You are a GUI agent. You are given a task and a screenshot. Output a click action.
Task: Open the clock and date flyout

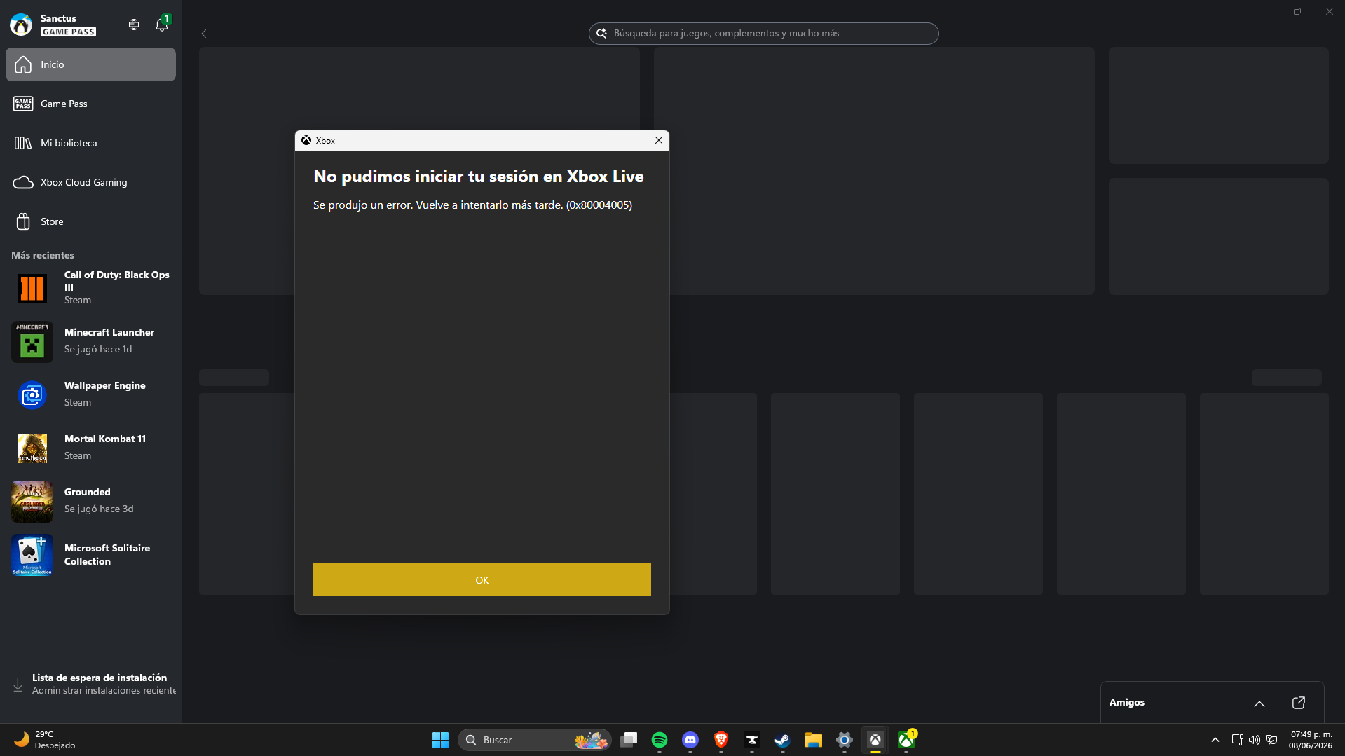[x=1311, y=740]
